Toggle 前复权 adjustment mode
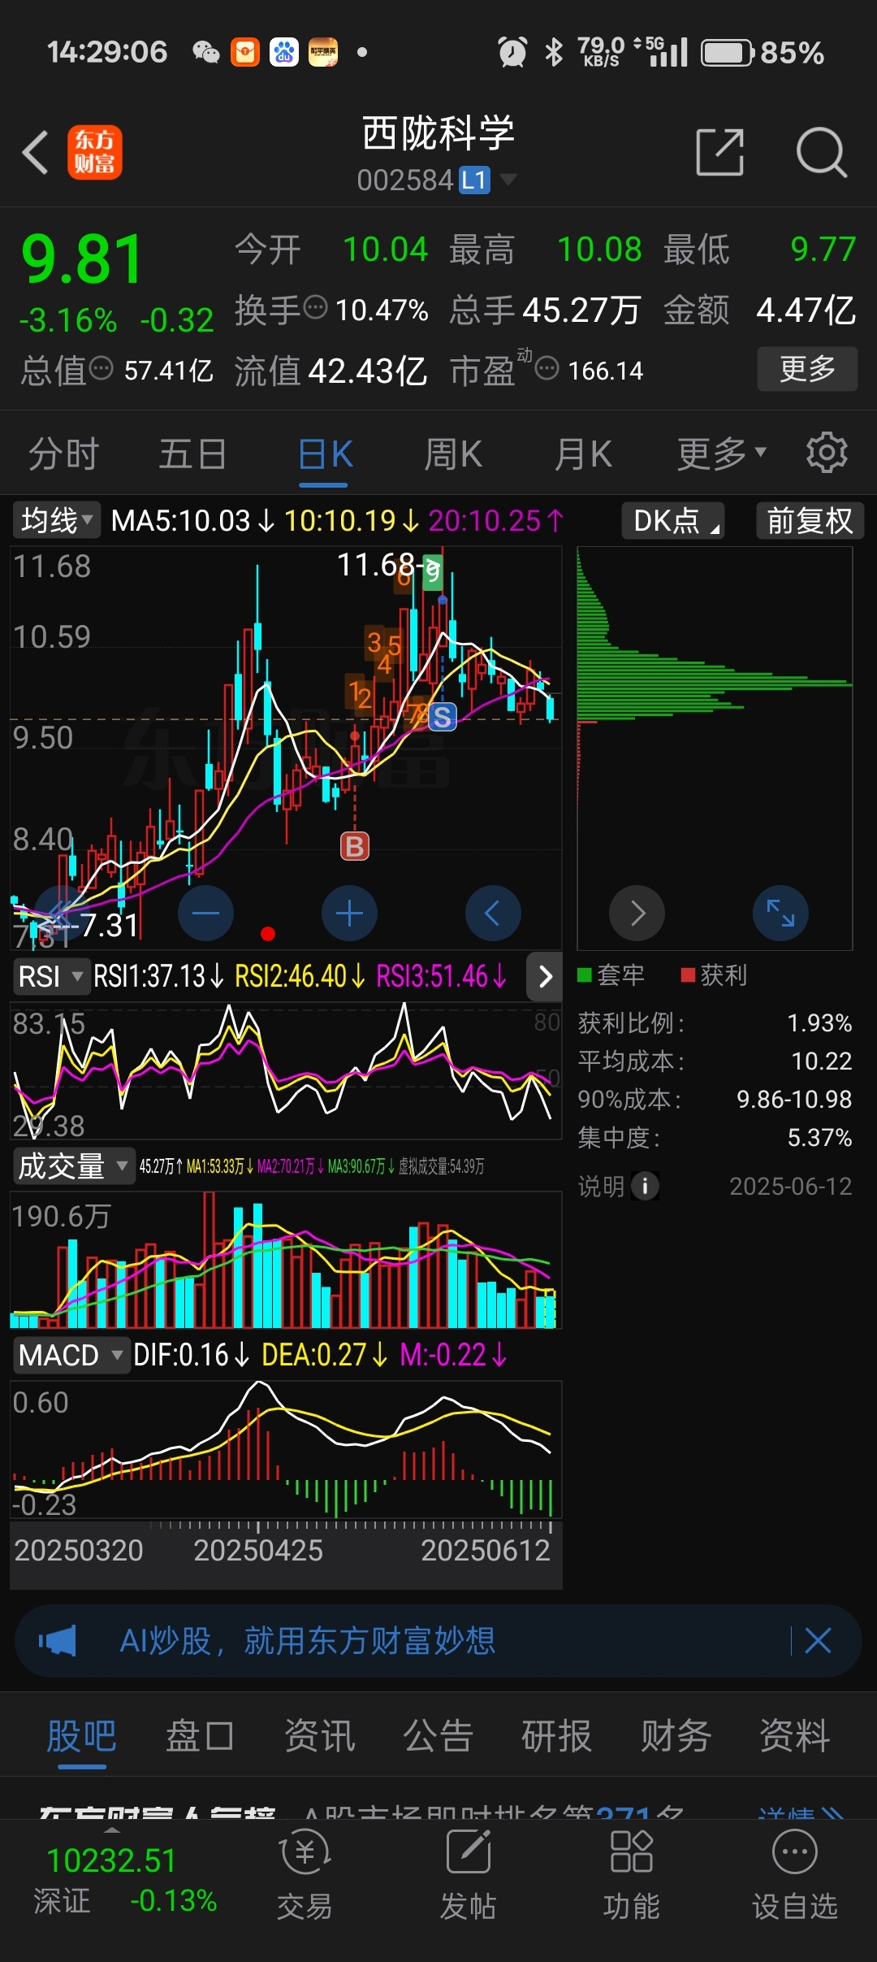Image resolution: width=877 pixels, height=1962 pixels. click(x=810, y=520)
